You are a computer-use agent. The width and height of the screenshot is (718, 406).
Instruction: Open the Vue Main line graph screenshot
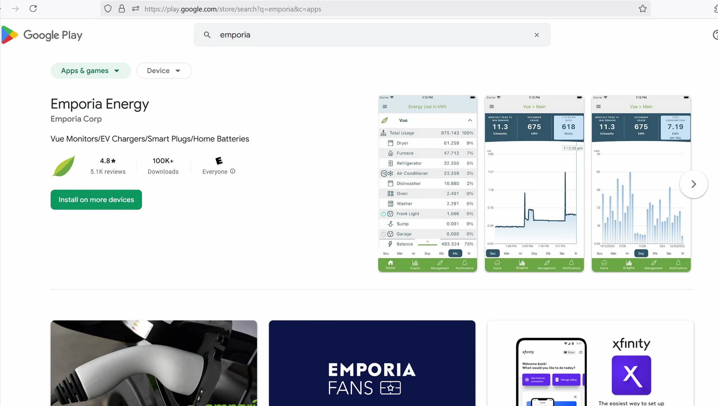534,183
